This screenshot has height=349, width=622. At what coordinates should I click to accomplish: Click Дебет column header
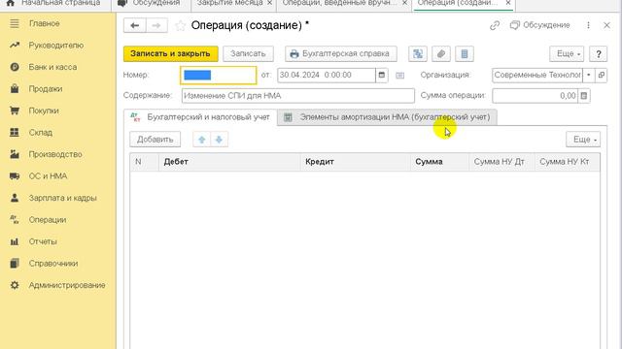229,162
